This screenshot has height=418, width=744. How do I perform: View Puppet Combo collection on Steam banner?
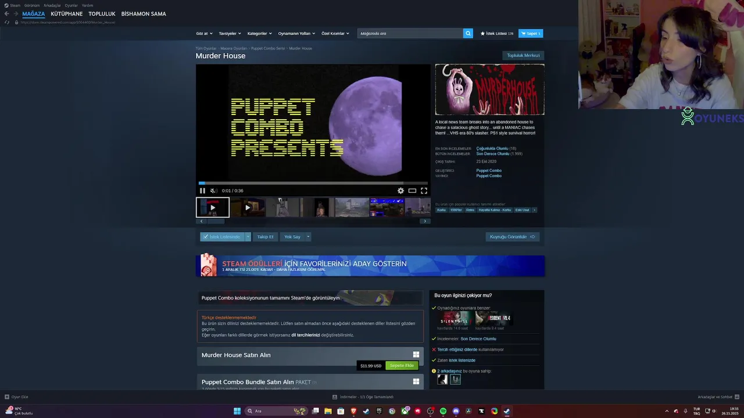(x=310, y=298)
